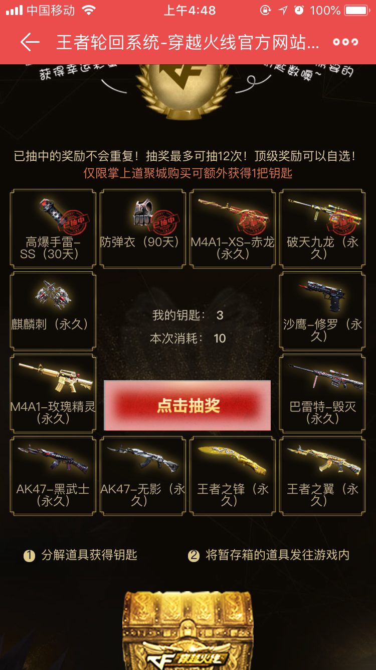Open the three-dots more menu
The height and width of the screenshot is (670, 376).
(346, 42)
